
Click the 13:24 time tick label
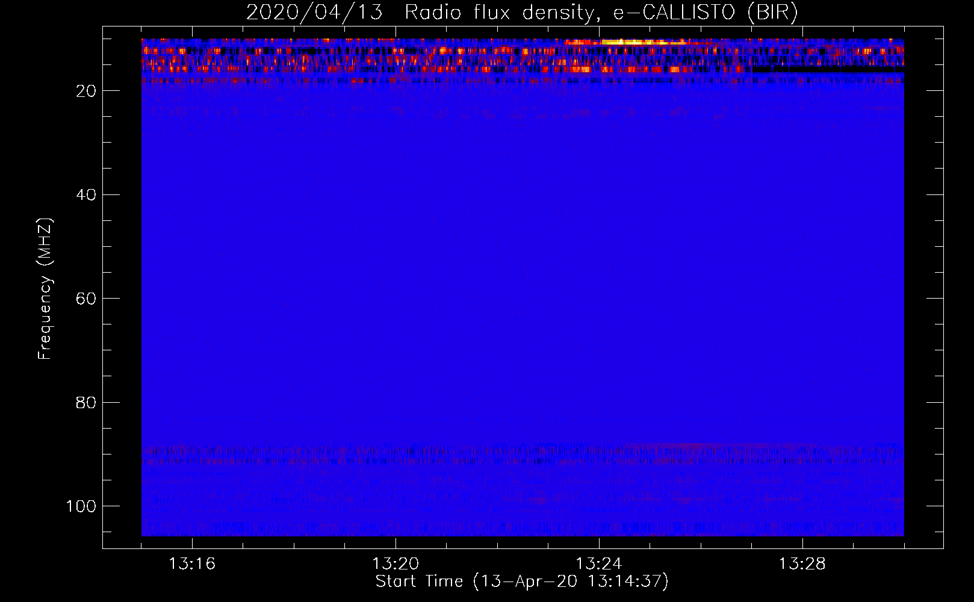pos(599,564)
